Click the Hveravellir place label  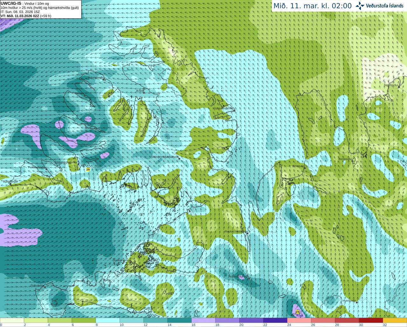(x=349, y=301)
